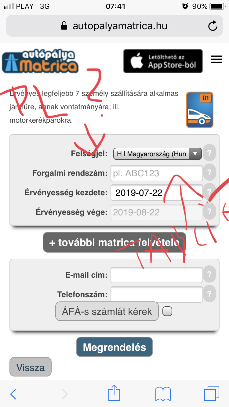Tap the D1 vehicle category icon
The image size is (229, 407).
(200, 110)
